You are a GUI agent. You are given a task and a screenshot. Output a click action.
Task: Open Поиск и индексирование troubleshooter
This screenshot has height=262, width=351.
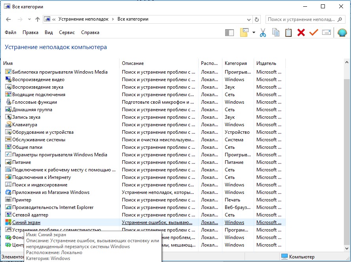(x=40, y=185)
